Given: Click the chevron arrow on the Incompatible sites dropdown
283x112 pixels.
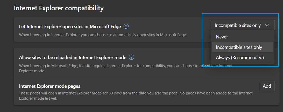Looking at the screenshot, I should [x=267, y=25].
